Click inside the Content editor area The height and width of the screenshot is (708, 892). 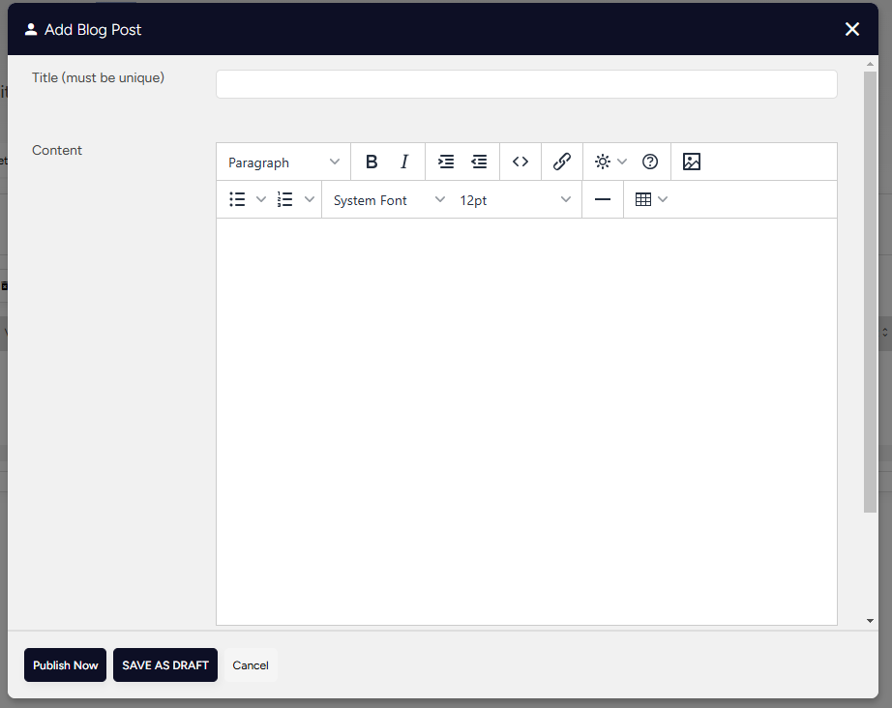coord(526,422)
